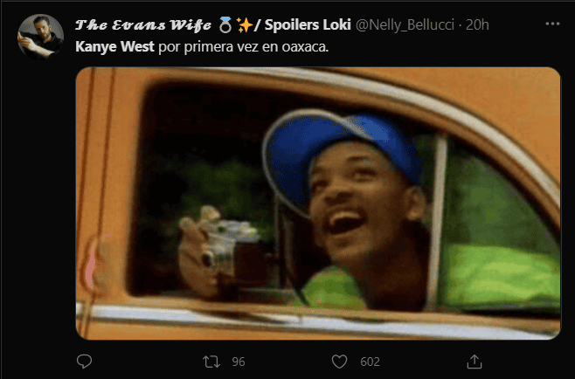Click the bold Kanye West text
575x379 pixels.
(114, 46)
